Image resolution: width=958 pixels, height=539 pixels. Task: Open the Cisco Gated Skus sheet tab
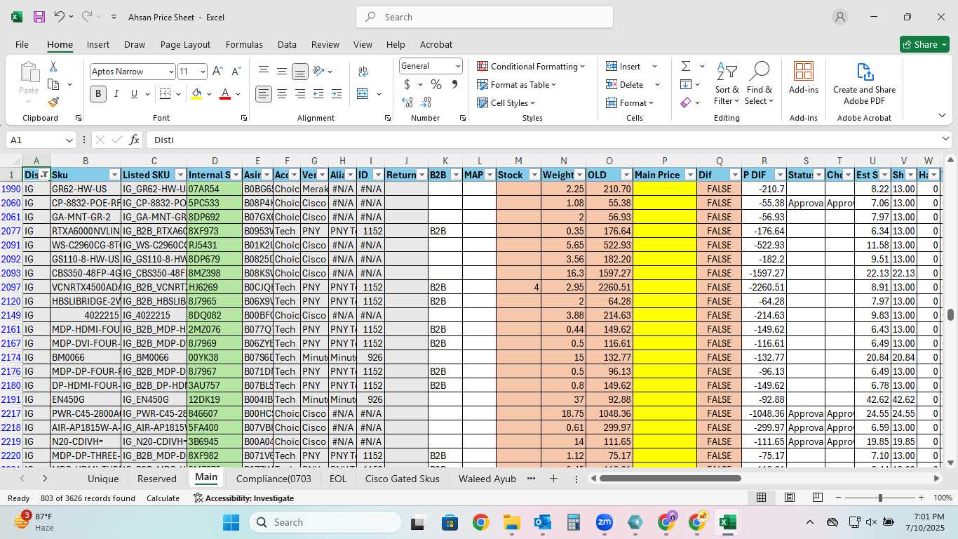[x=403, y=479]
